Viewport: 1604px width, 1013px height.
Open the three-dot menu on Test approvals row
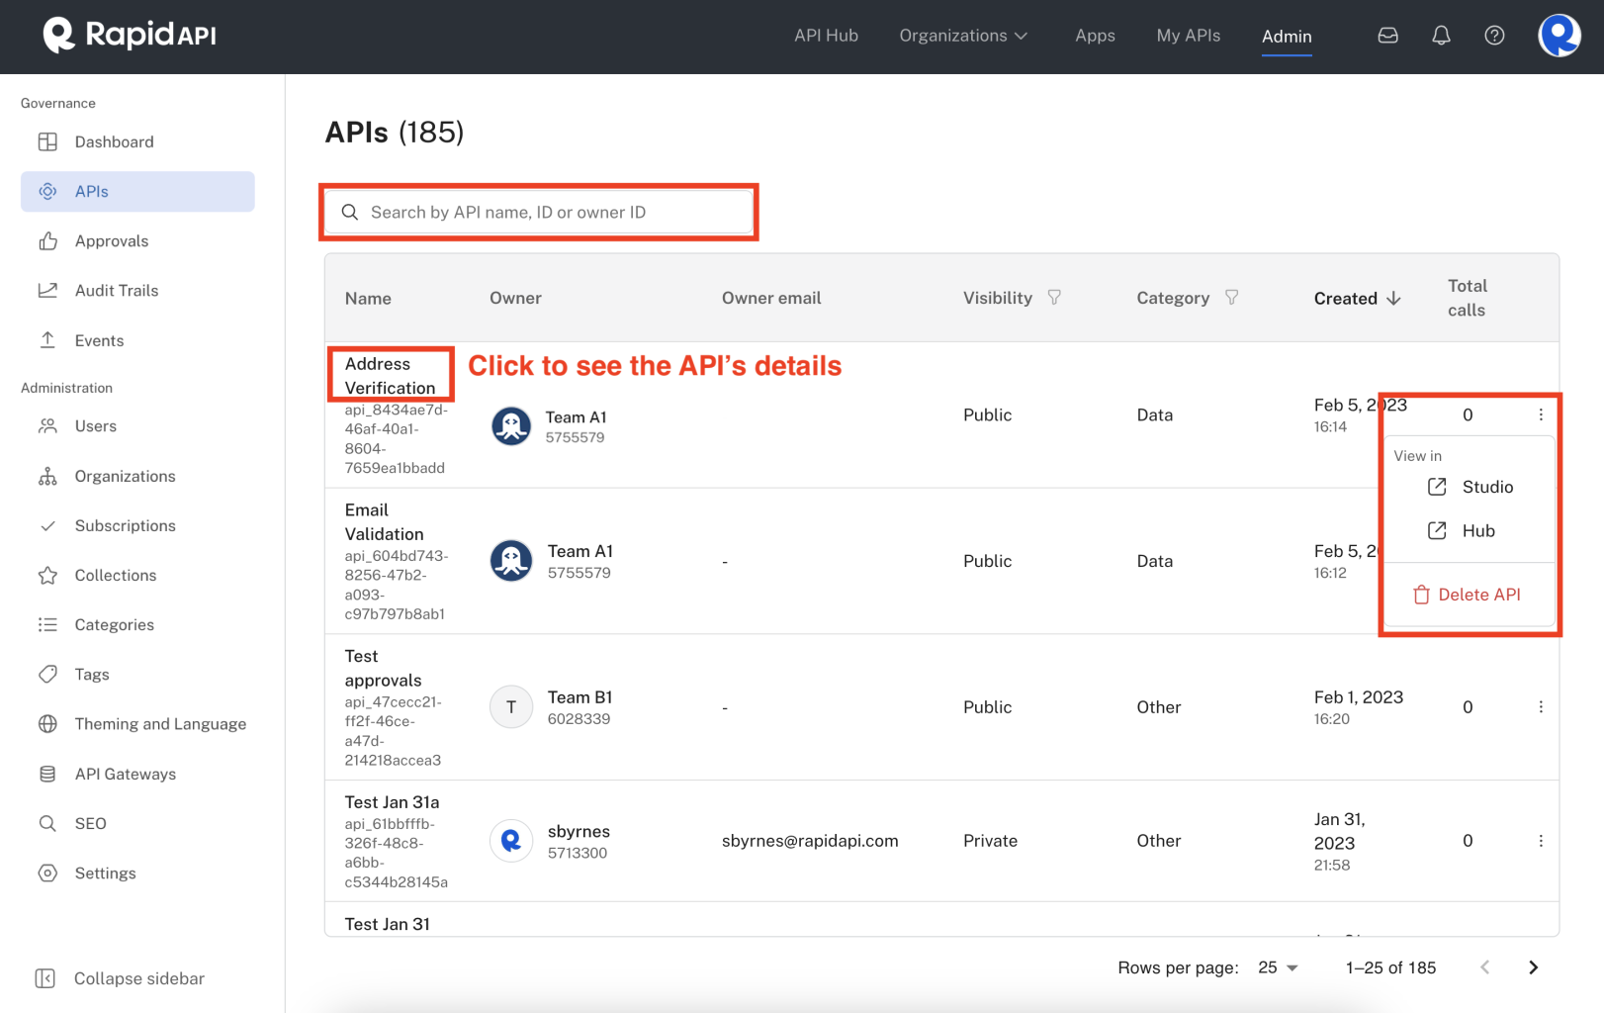point(1540,706)
